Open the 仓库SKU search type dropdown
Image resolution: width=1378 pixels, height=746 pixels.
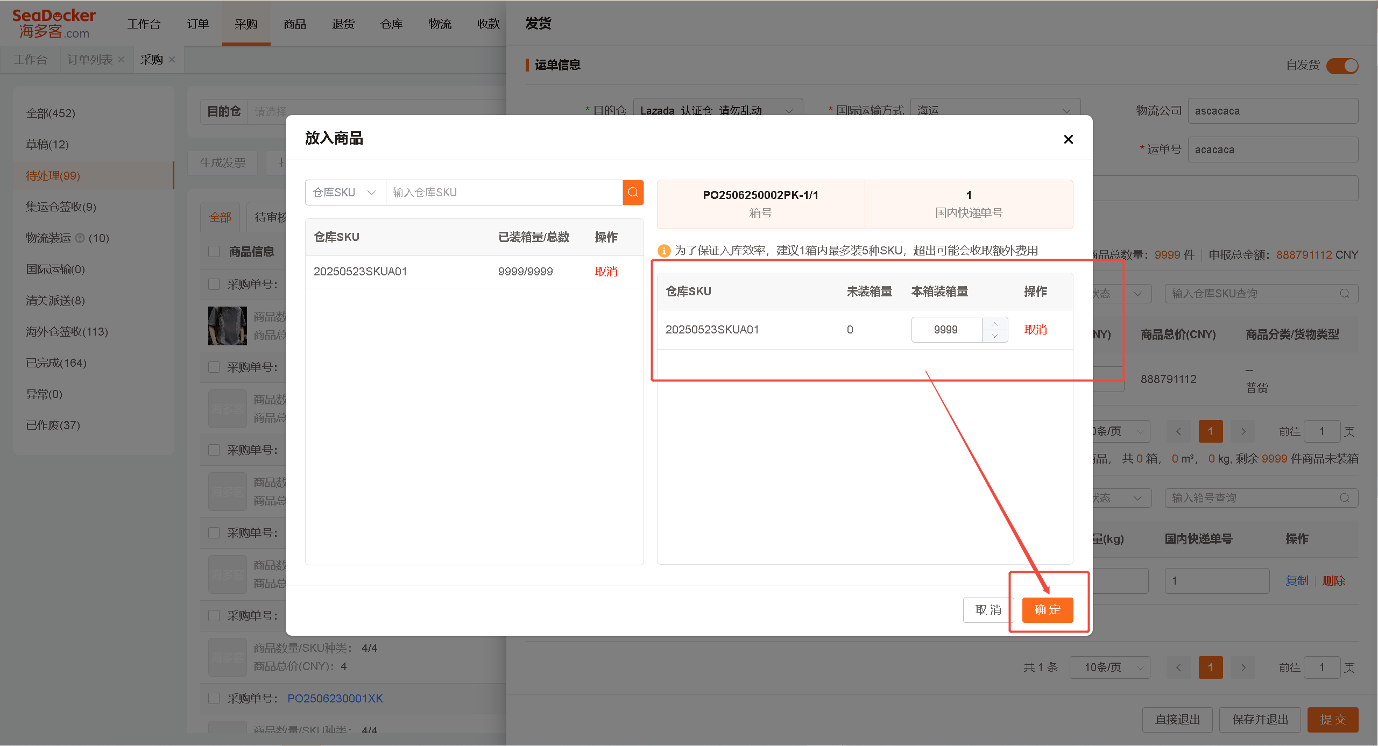click(x=345, y=193)
